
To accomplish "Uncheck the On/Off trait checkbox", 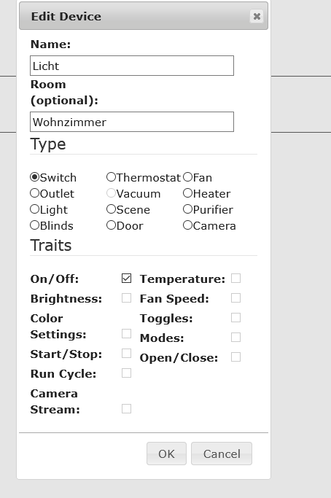I will coord(126,279).
